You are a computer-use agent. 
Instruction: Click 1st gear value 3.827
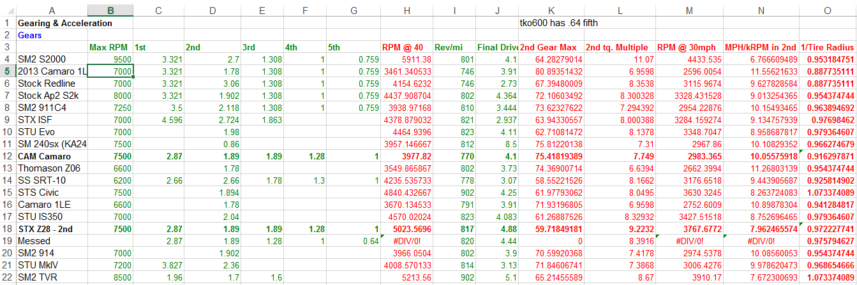click(158, 265)
